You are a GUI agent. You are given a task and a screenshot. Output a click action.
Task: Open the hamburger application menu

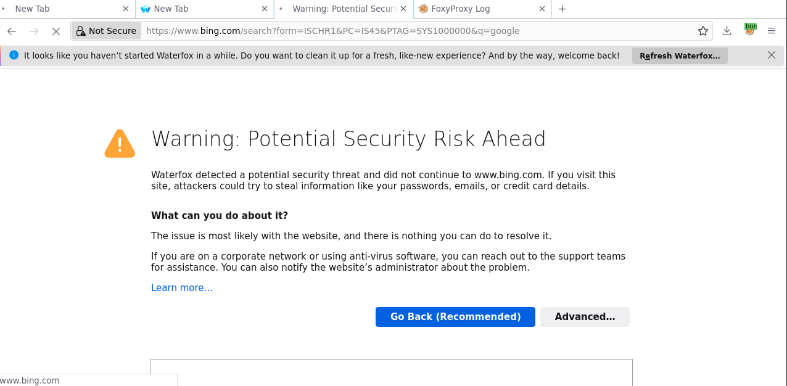click(772, 31)
